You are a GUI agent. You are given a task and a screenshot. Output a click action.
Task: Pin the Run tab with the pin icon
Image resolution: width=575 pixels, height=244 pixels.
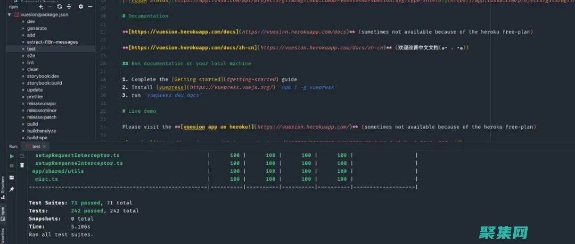pos(12,189)
